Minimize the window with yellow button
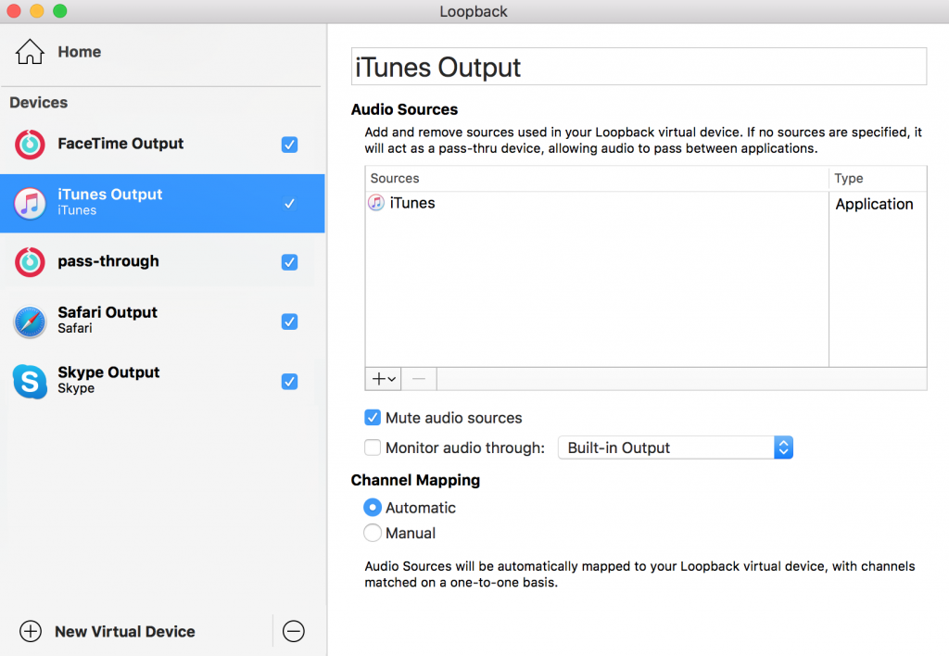The height and width of the screenshot is (656, 949). (x=37, y=11)
